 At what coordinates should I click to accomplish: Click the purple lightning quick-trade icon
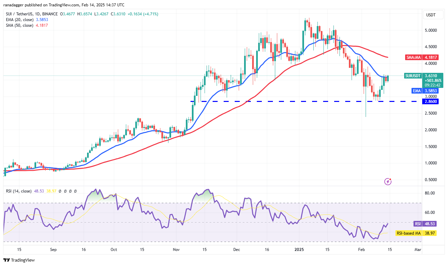click(388, 182)
